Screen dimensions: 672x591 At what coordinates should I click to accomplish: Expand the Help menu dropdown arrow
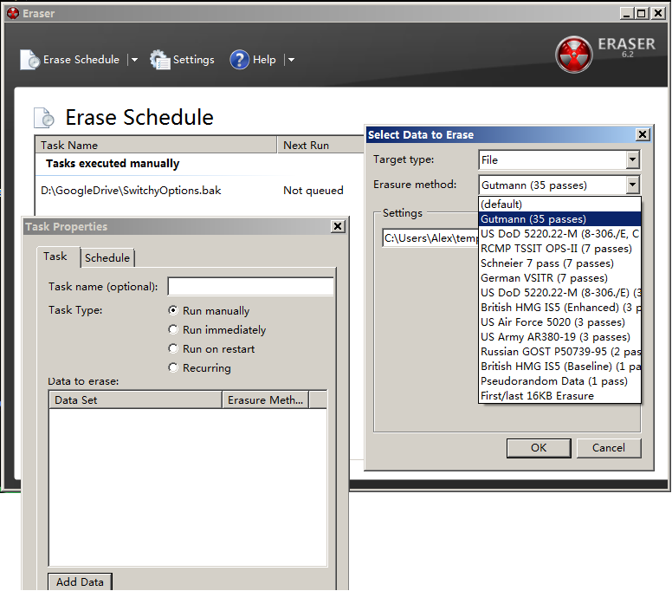(x=291, y=60)
